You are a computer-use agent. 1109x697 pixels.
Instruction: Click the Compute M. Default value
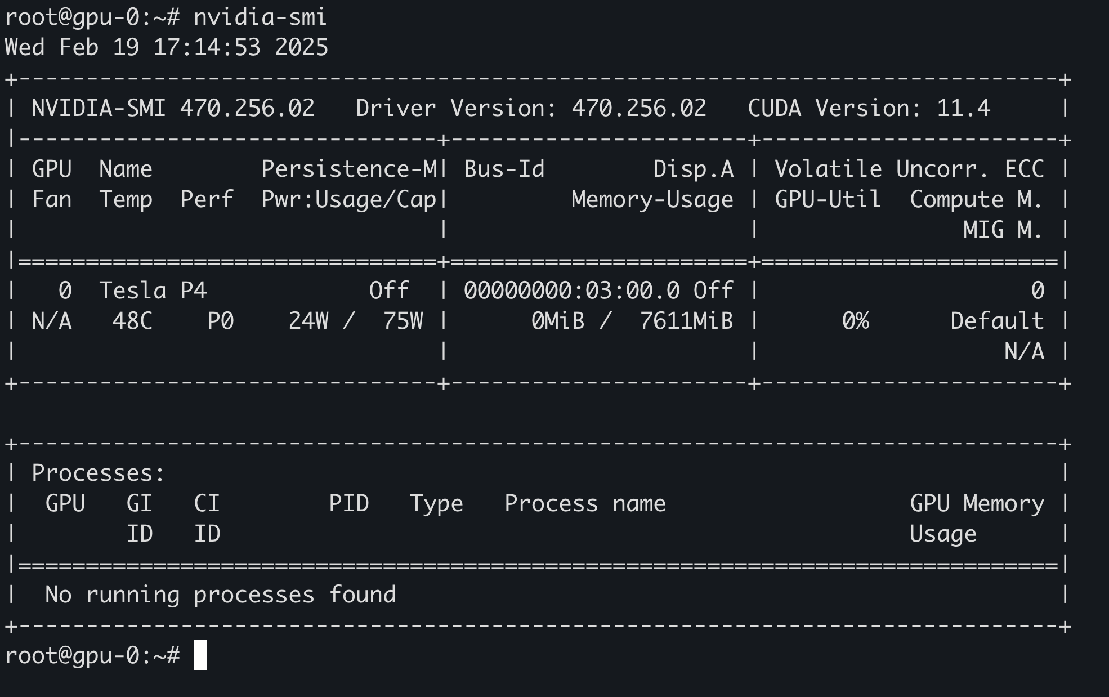995,321
